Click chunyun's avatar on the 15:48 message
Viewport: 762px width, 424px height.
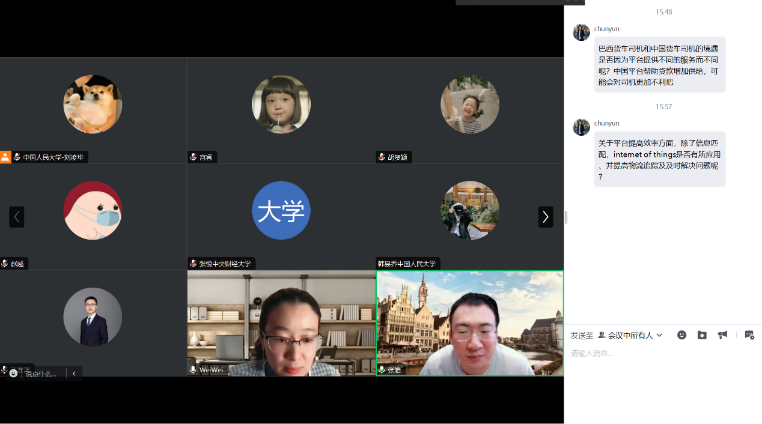point(581,32)
